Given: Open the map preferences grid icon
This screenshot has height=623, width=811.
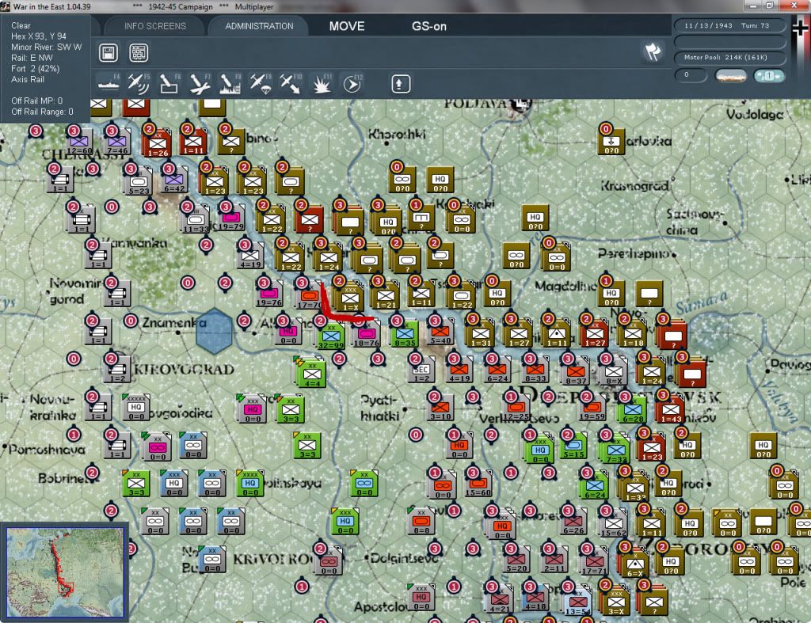Looking at the screenshot, I should (139, 53).
